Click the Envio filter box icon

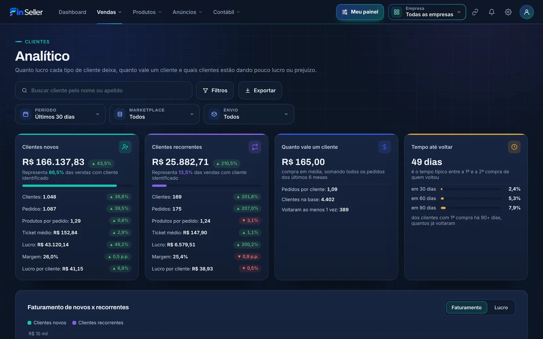click(214, 114)
